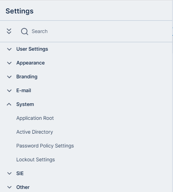Click the double-chevron expand all icon

coord(9,31)
